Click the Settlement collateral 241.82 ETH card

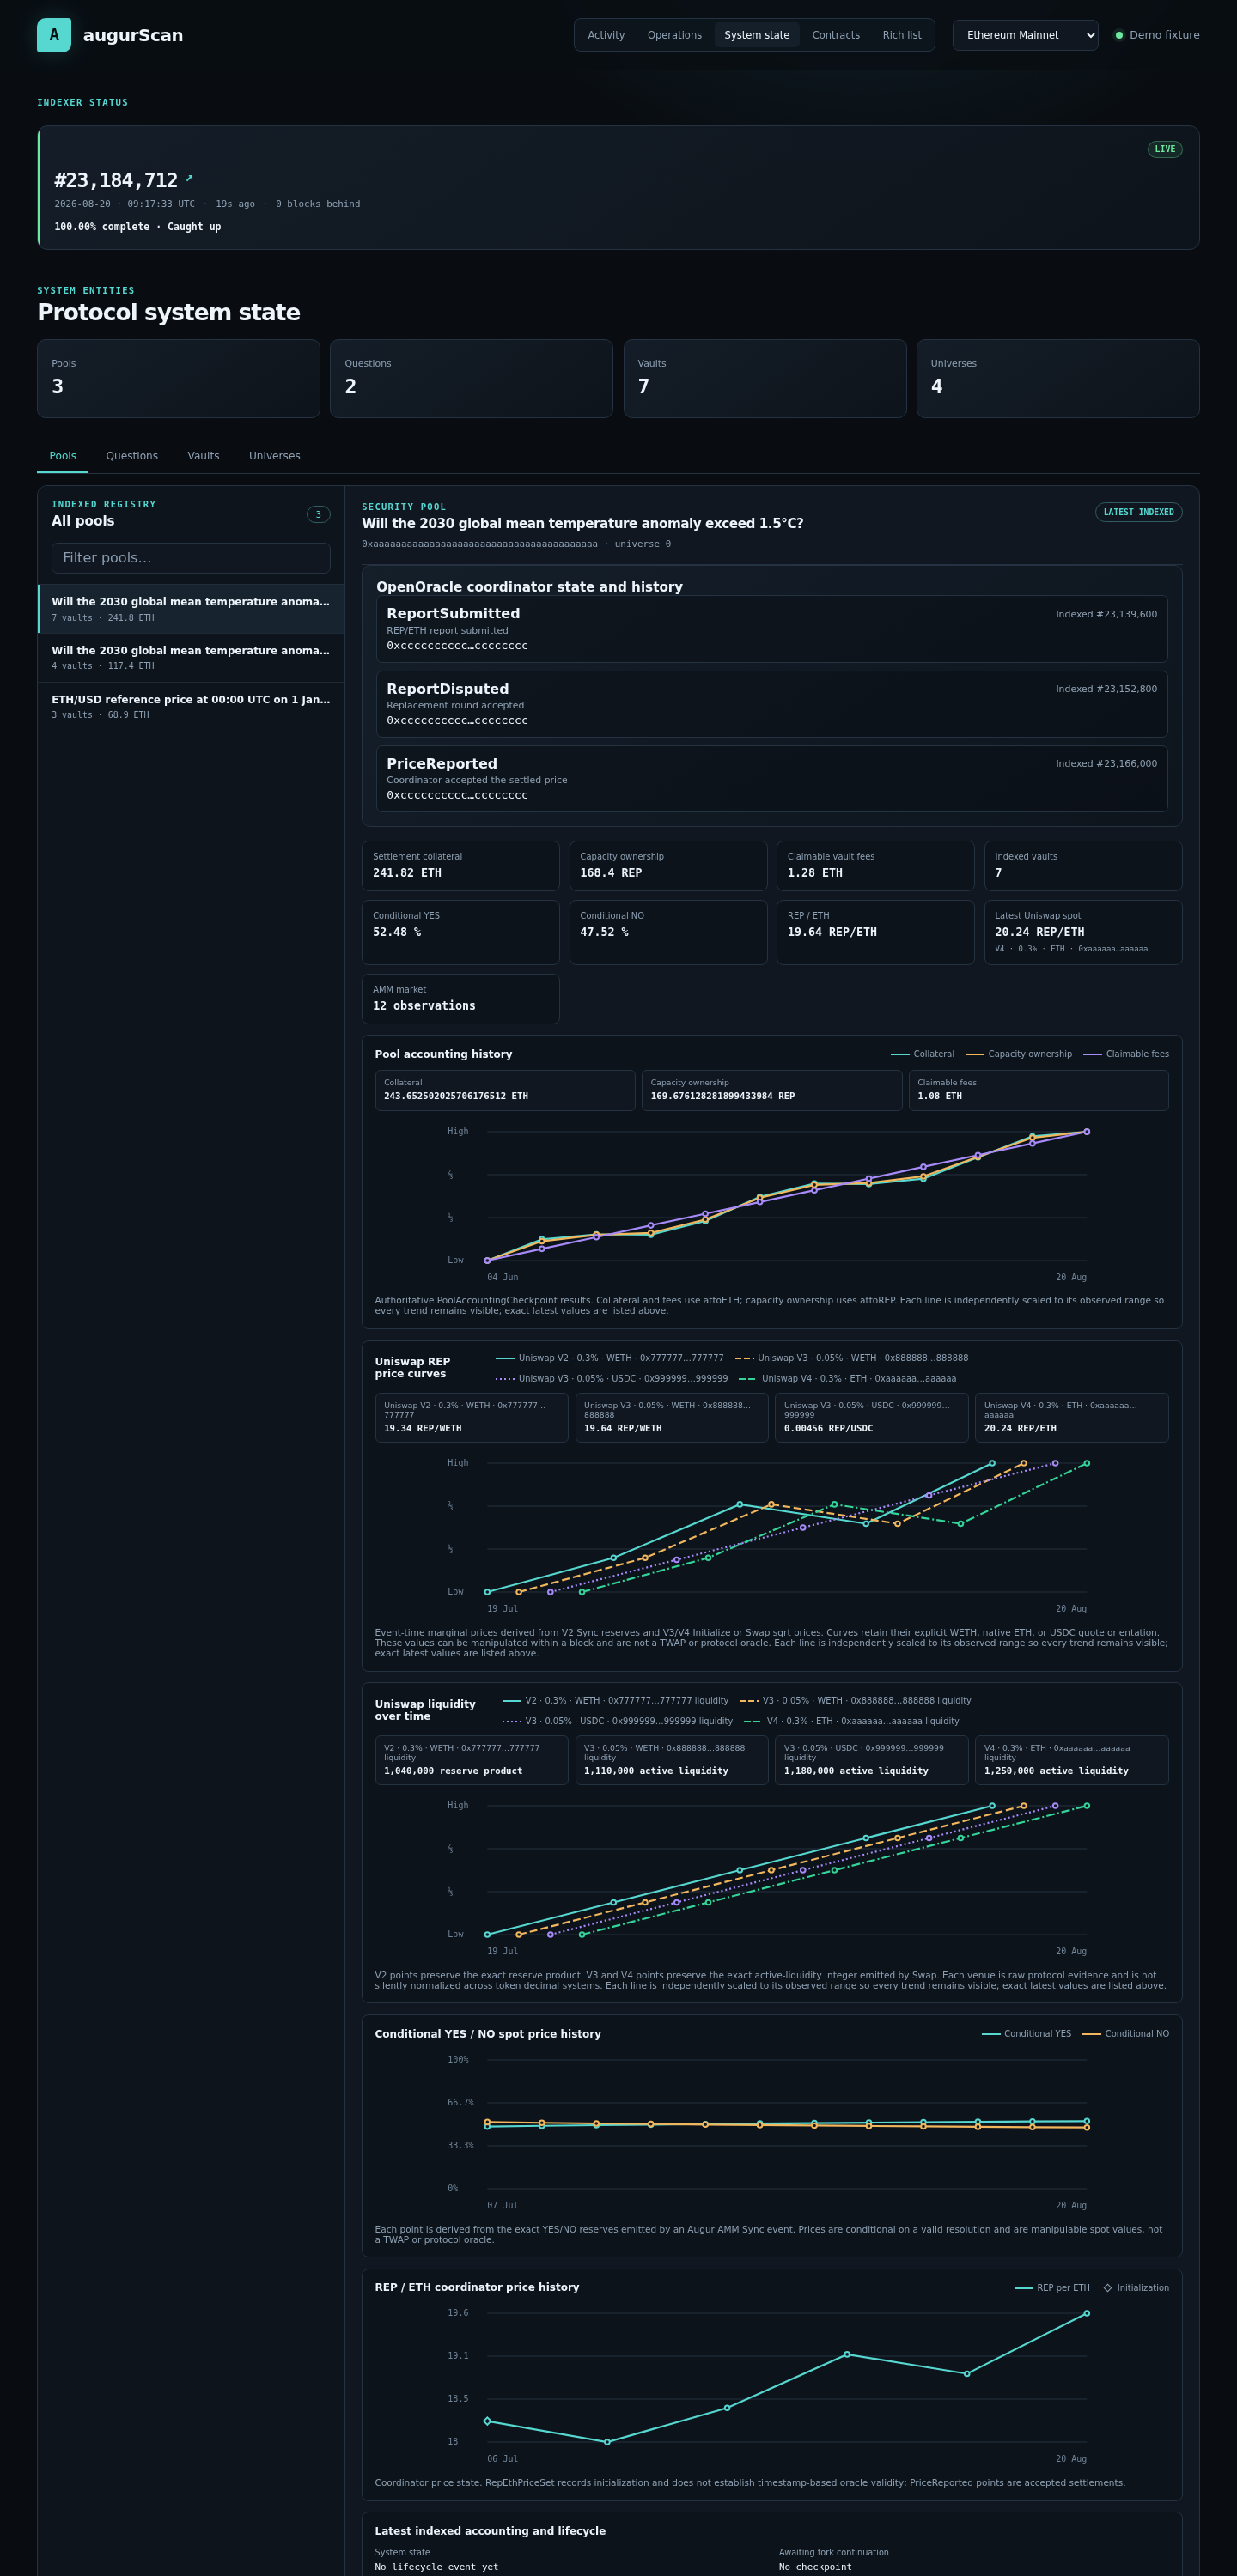[460, 866]
